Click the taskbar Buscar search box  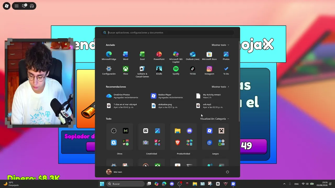point(126,184)
